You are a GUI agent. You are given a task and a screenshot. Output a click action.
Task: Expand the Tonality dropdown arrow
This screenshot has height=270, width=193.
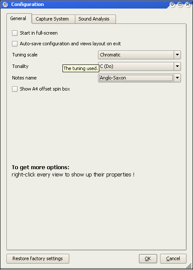[x=177, y=67]
